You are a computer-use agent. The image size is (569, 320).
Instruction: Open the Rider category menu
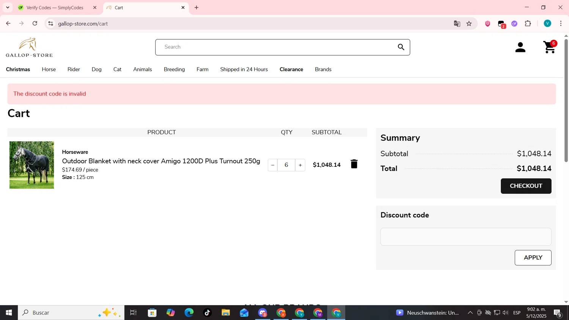click(74, 69)
